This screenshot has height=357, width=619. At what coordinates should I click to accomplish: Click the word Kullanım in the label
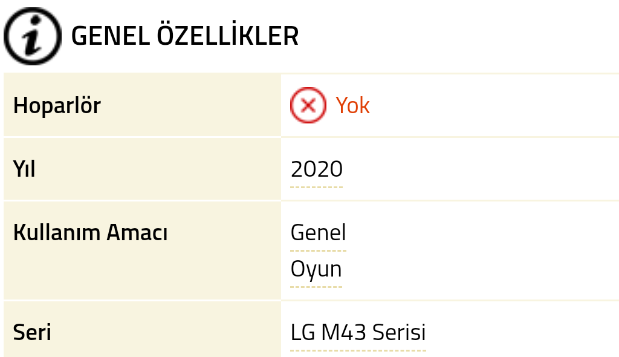pos(57,233)
